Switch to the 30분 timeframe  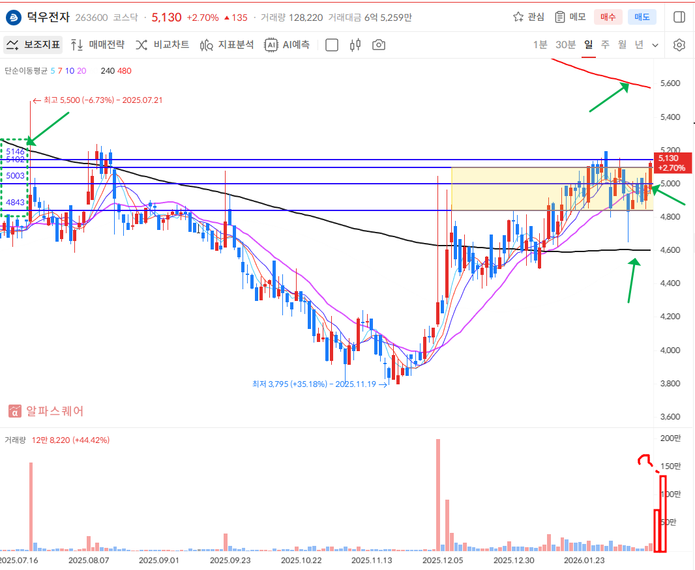tap(565, 45)
